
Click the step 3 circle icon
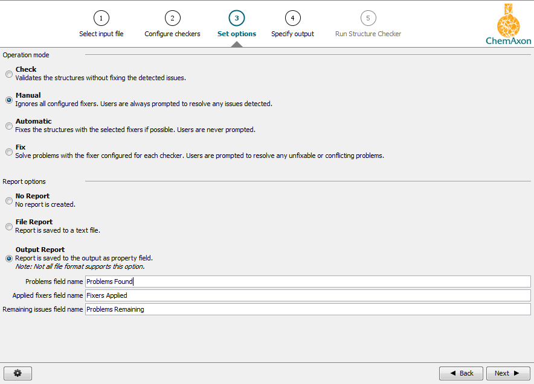coord(236,18)
